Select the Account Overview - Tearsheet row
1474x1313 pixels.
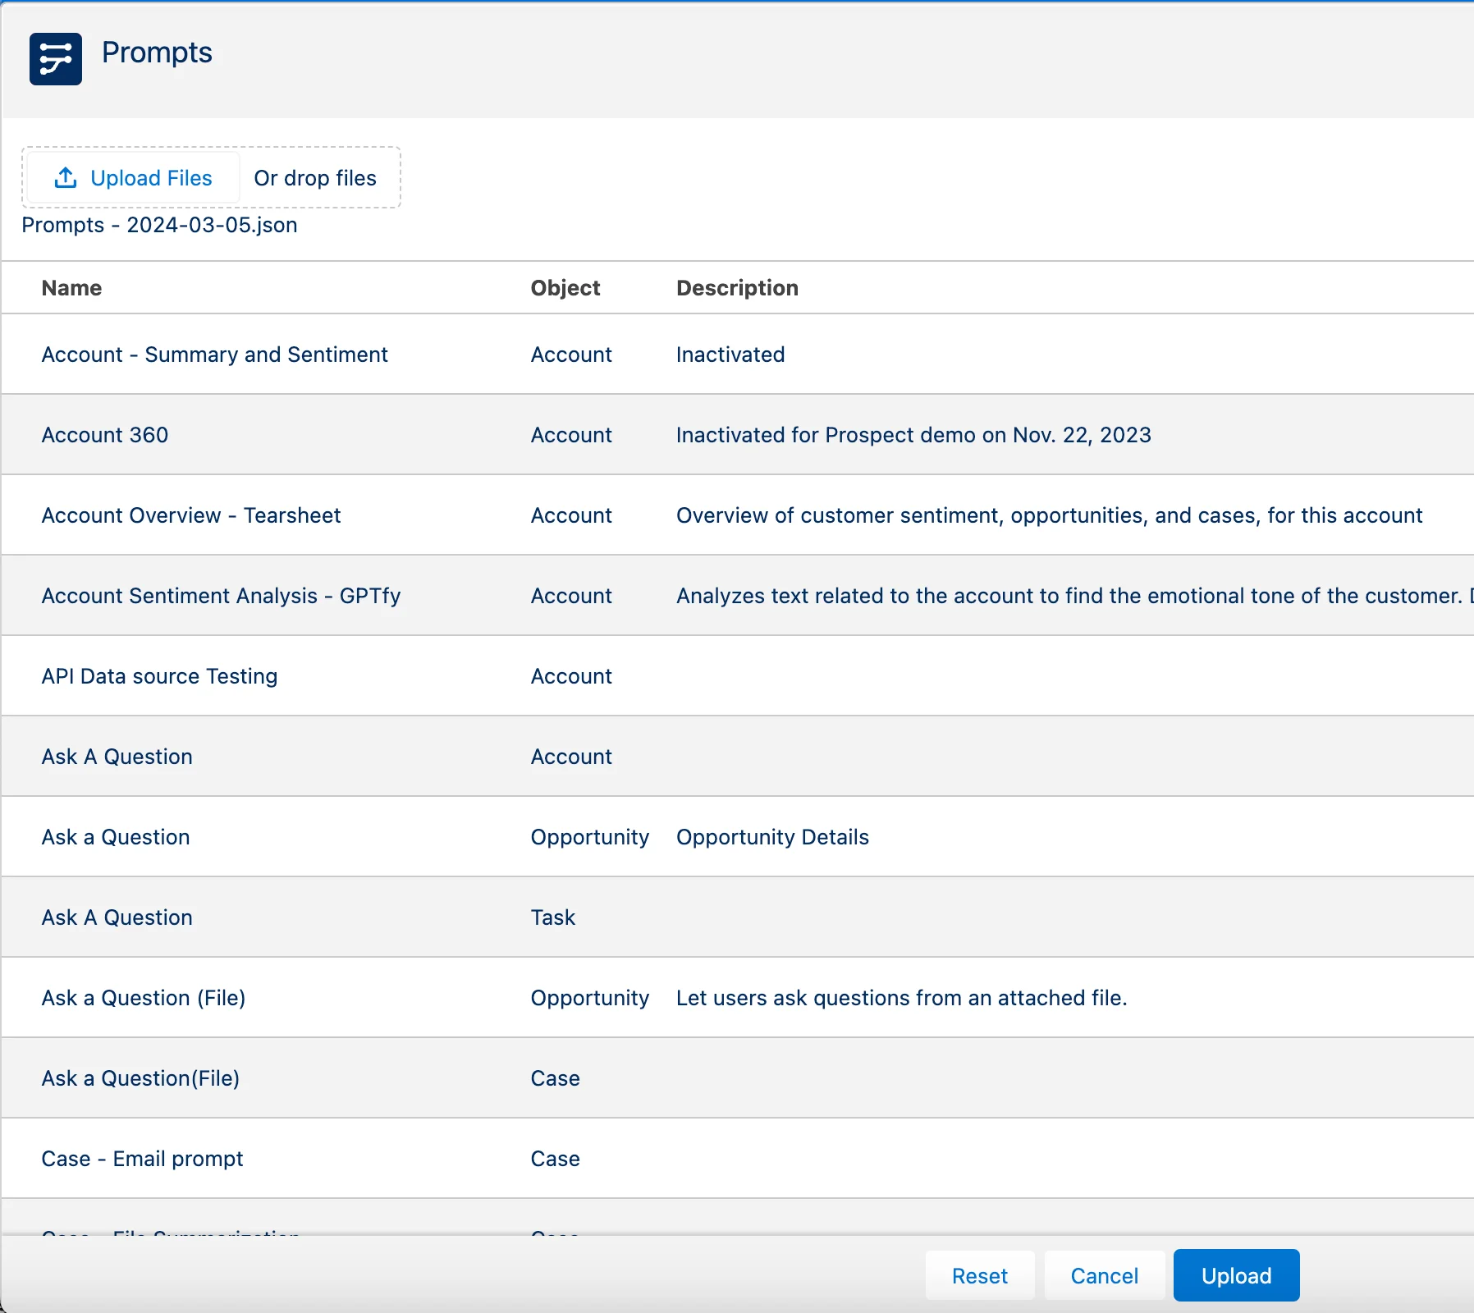tap(737, 515)
